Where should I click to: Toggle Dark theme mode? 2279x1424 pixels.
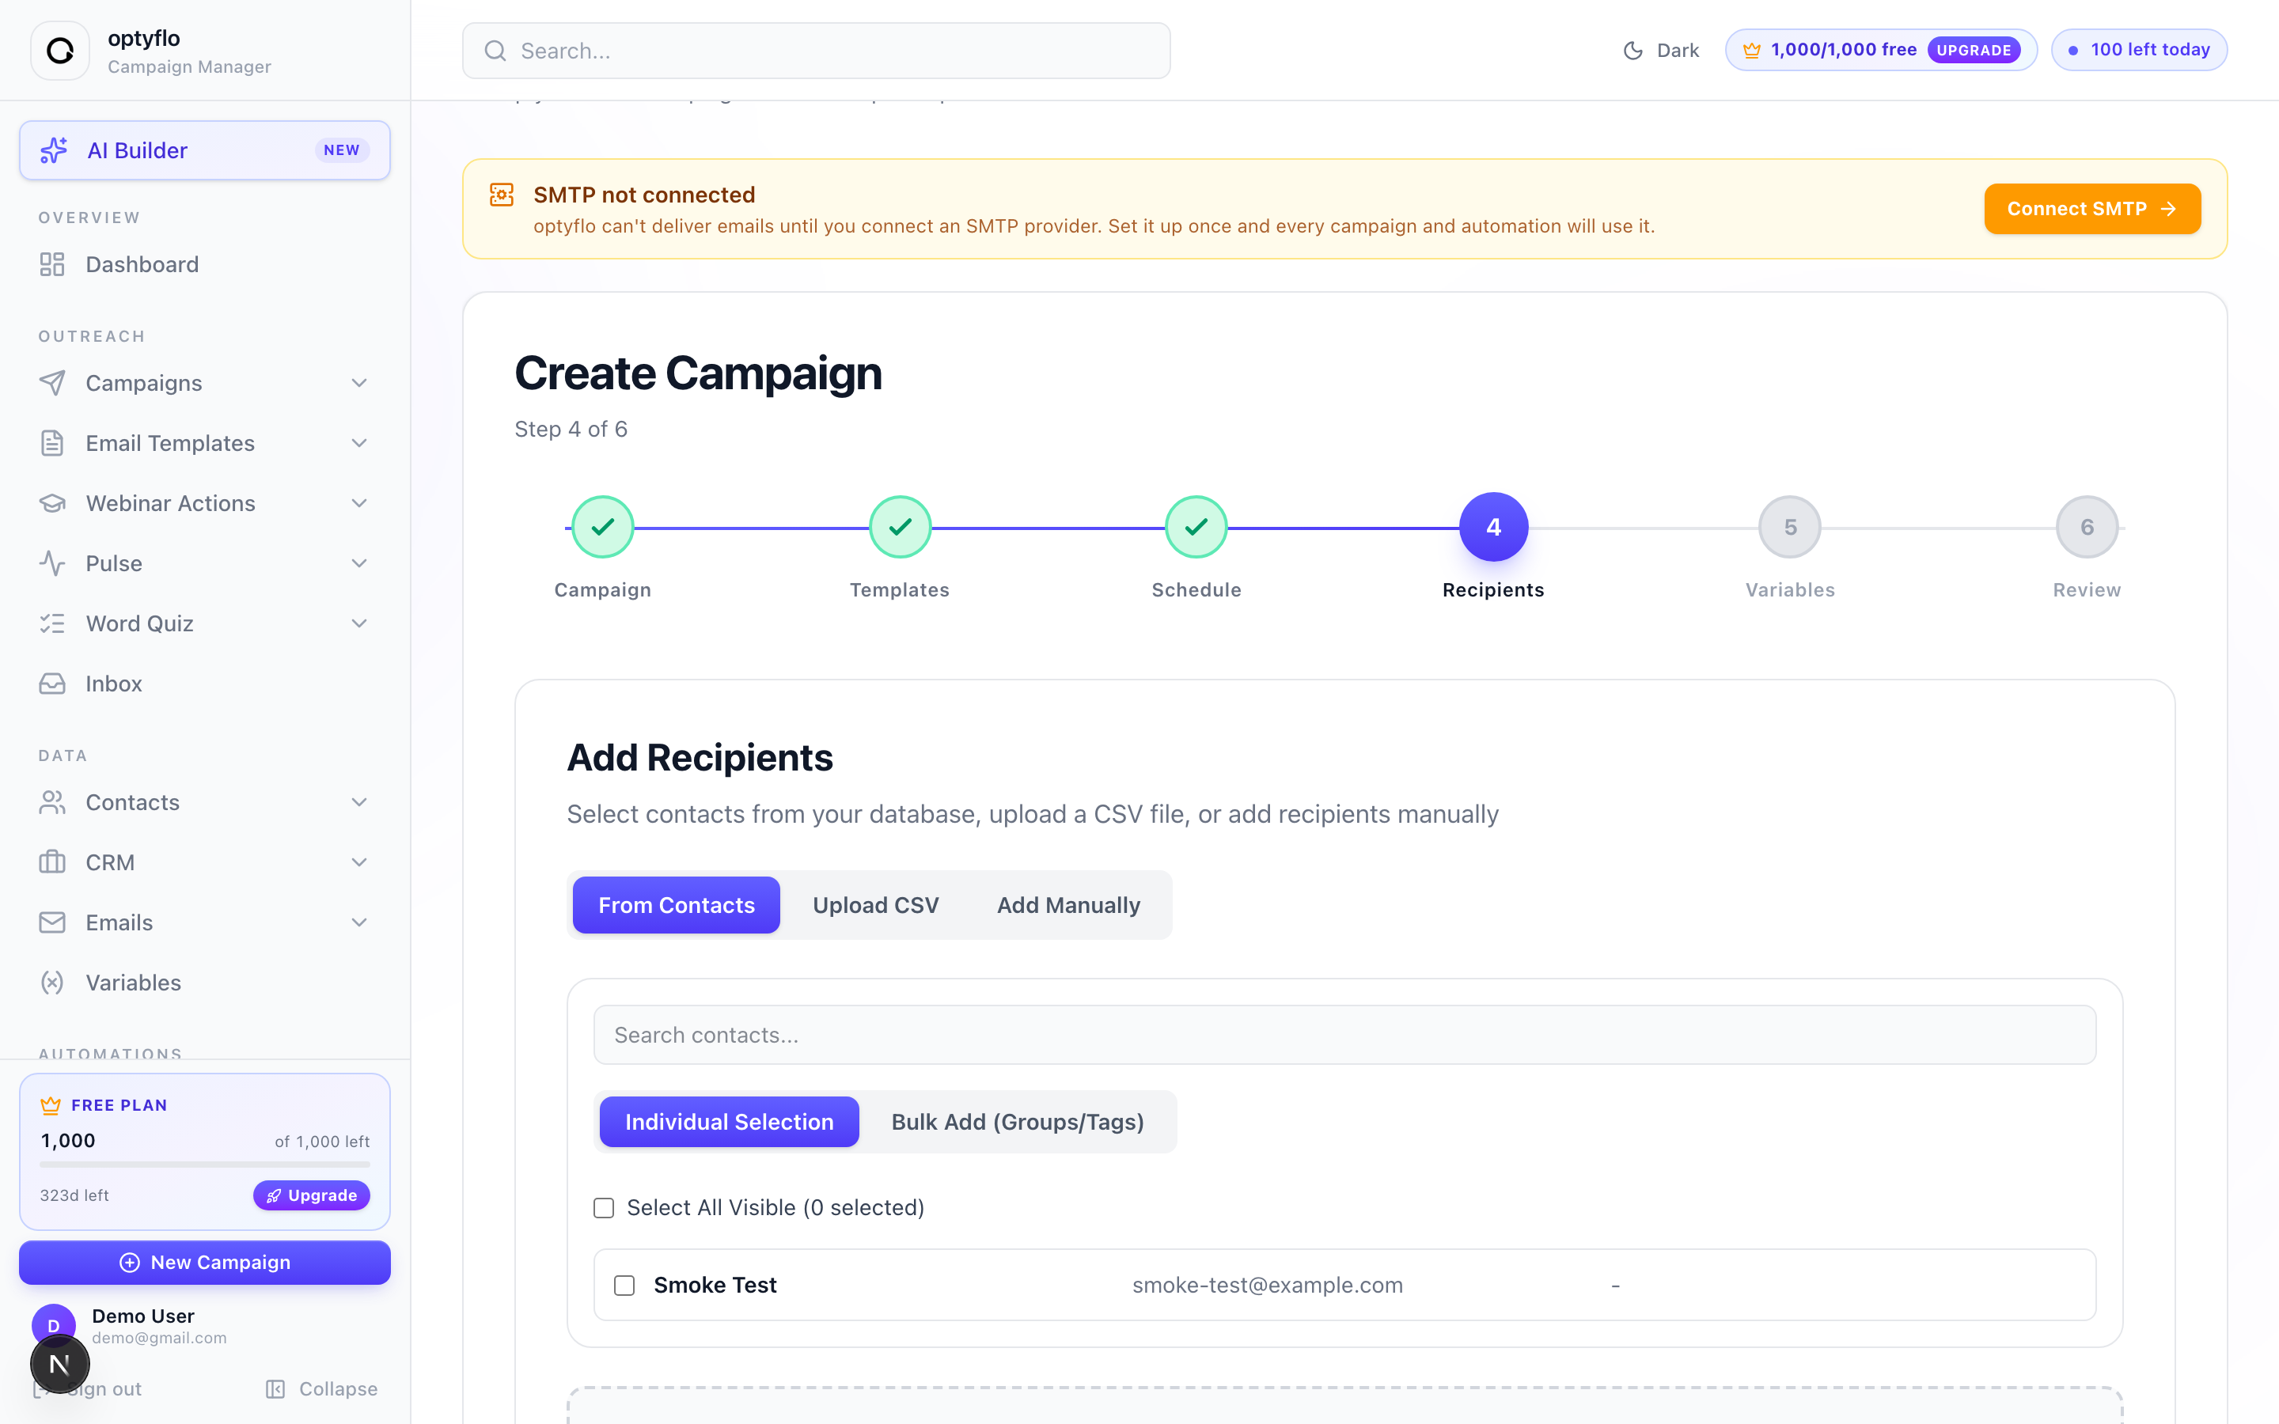1661,51
